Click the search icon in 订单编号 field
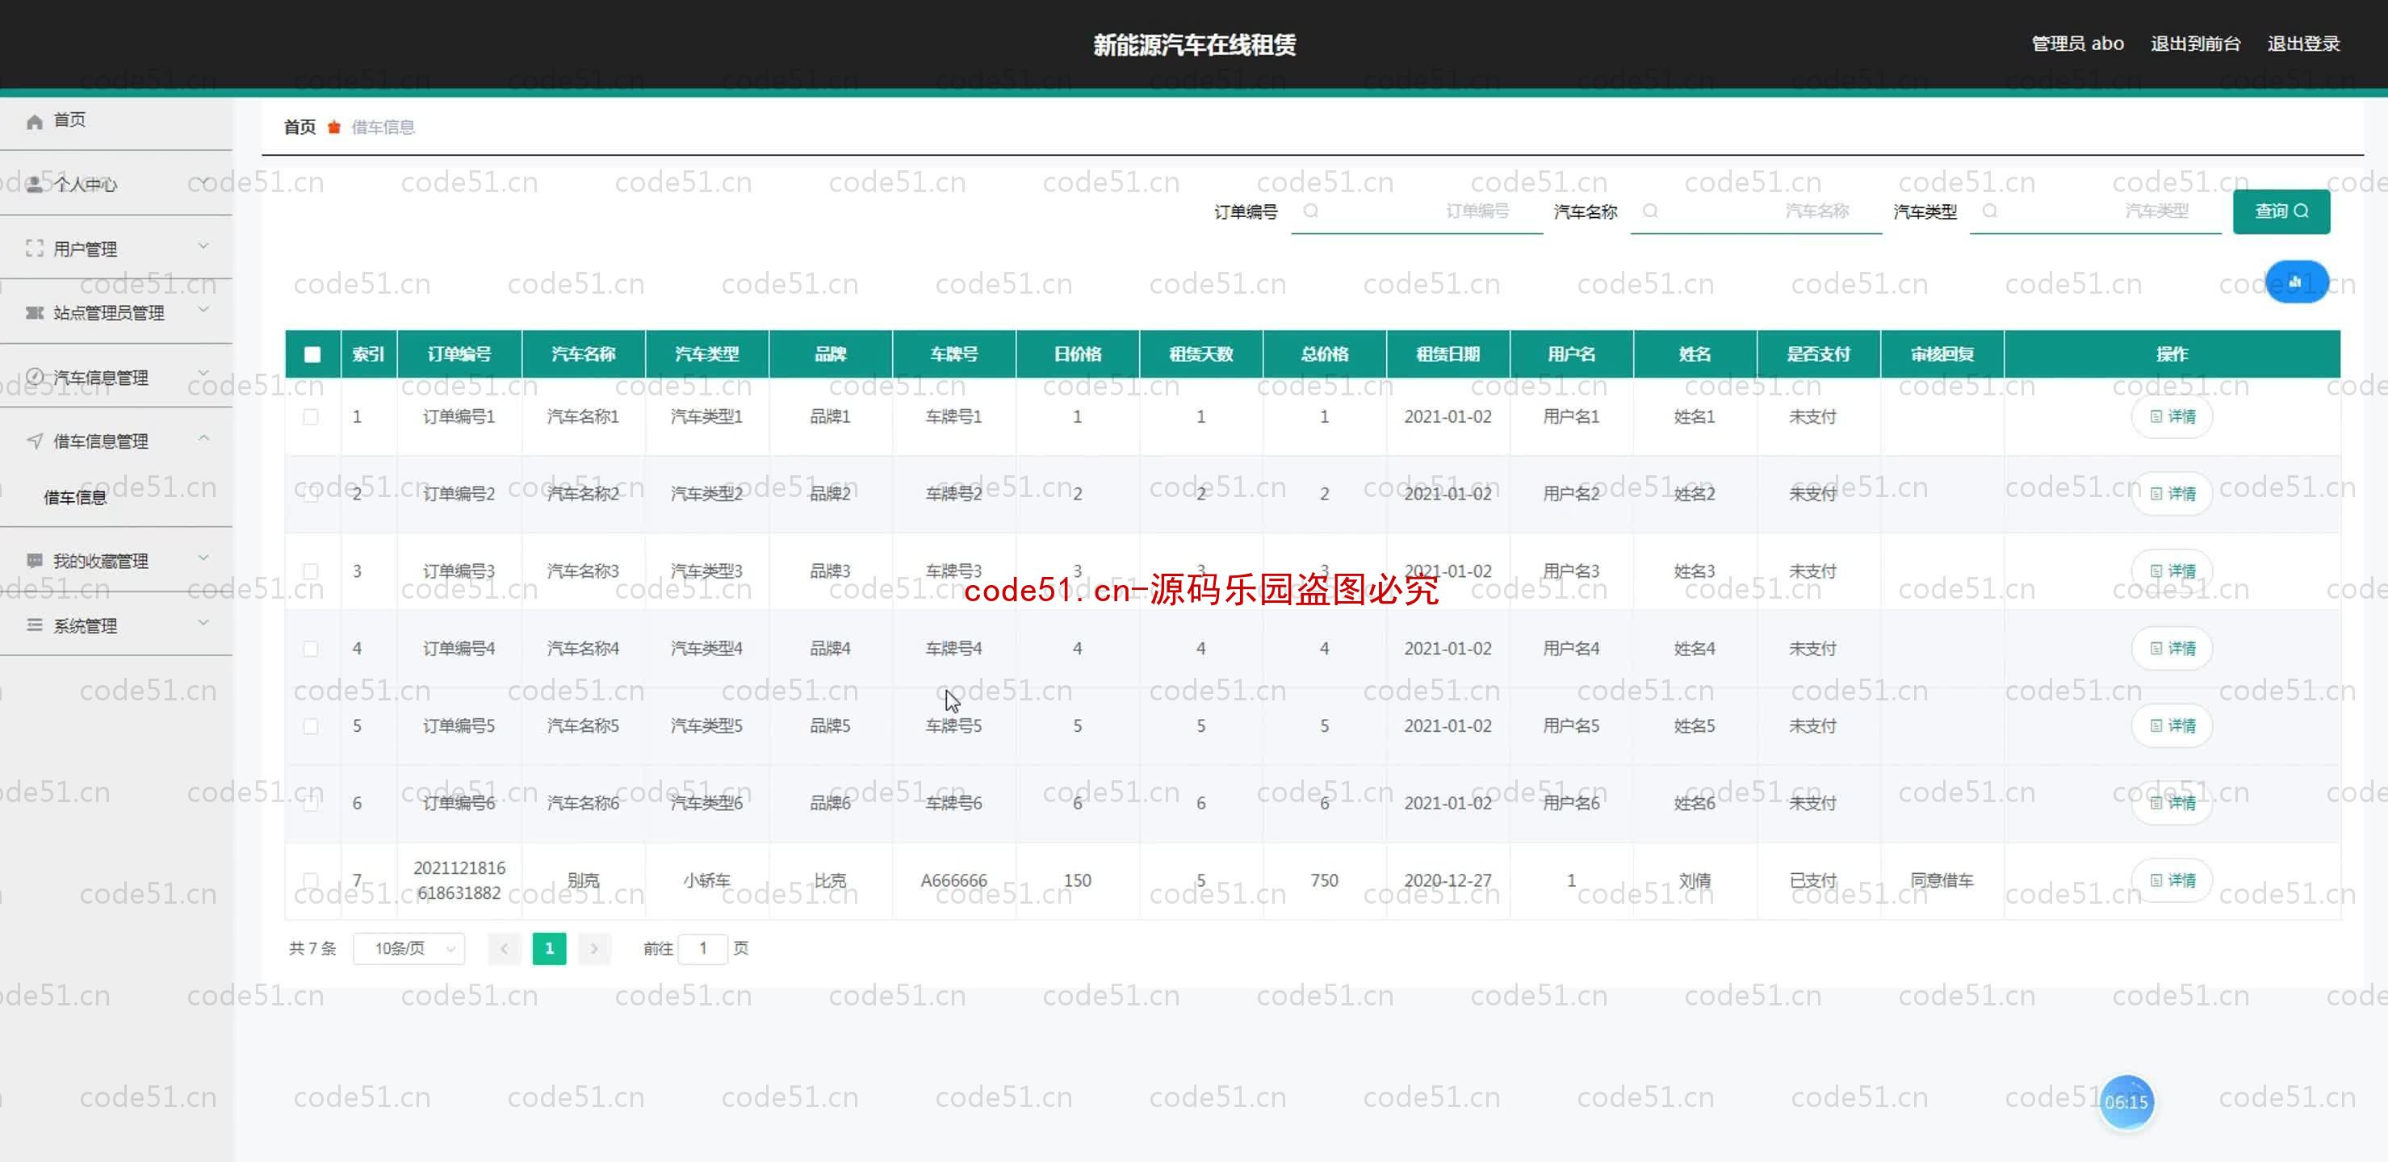 (x=1311, y=211)
